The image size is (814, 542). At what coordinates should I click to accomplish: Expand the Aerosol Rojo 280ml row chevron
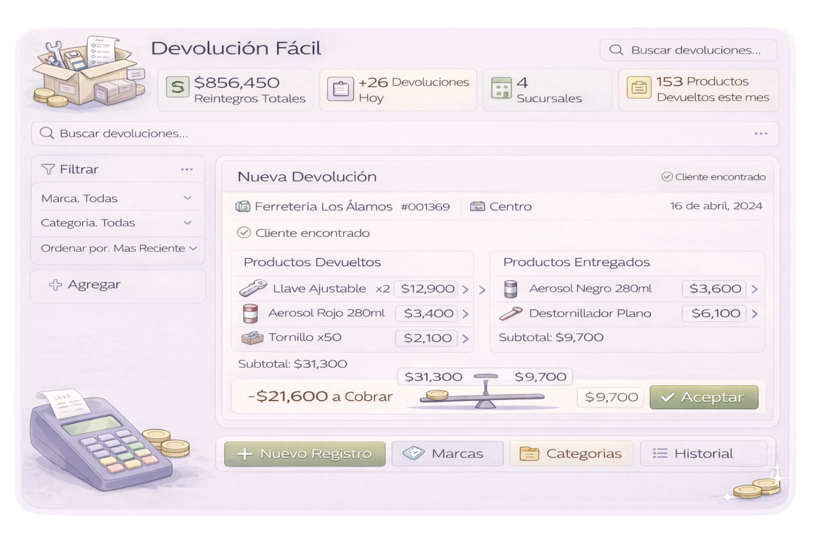(465, 314)
